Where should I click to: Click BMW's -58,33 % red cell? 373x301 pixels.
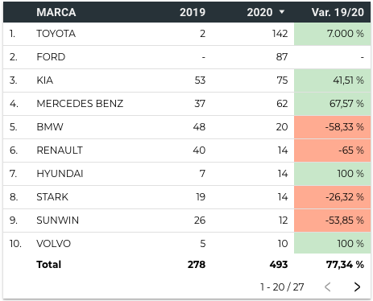(x=333, y=127)
